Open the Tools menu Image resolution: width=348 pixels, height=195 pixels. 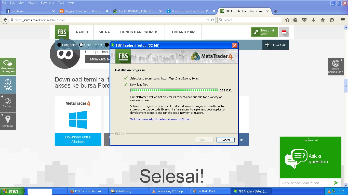click(61, 3)
